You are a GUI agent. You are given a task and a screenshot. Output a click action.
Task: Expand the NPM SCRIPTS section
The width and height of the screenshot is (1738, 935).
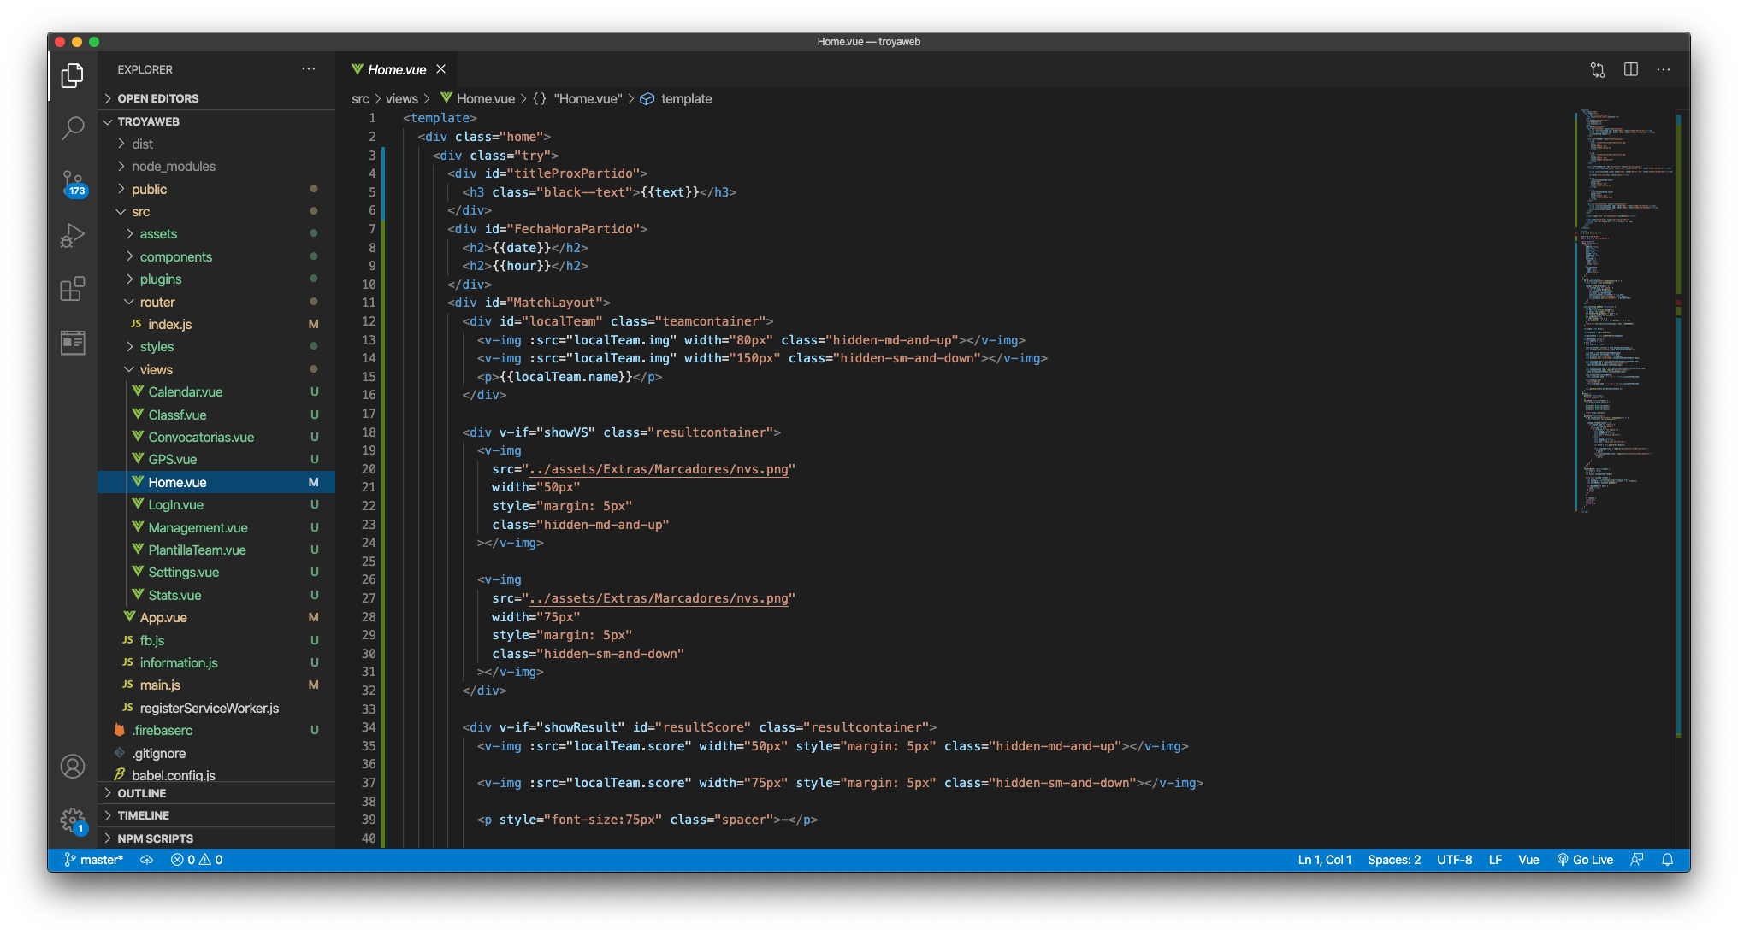click(155, 838)
